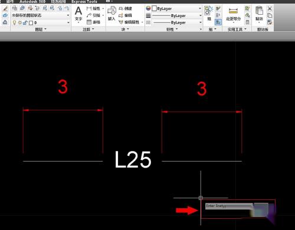Toggle layer 0 lock icon
The height and width of the screenshot is (230, 295).
tap(25, 22)
